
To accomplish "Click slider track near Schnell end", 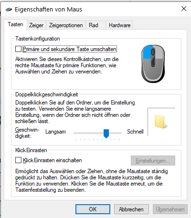I will coord(118,133).
